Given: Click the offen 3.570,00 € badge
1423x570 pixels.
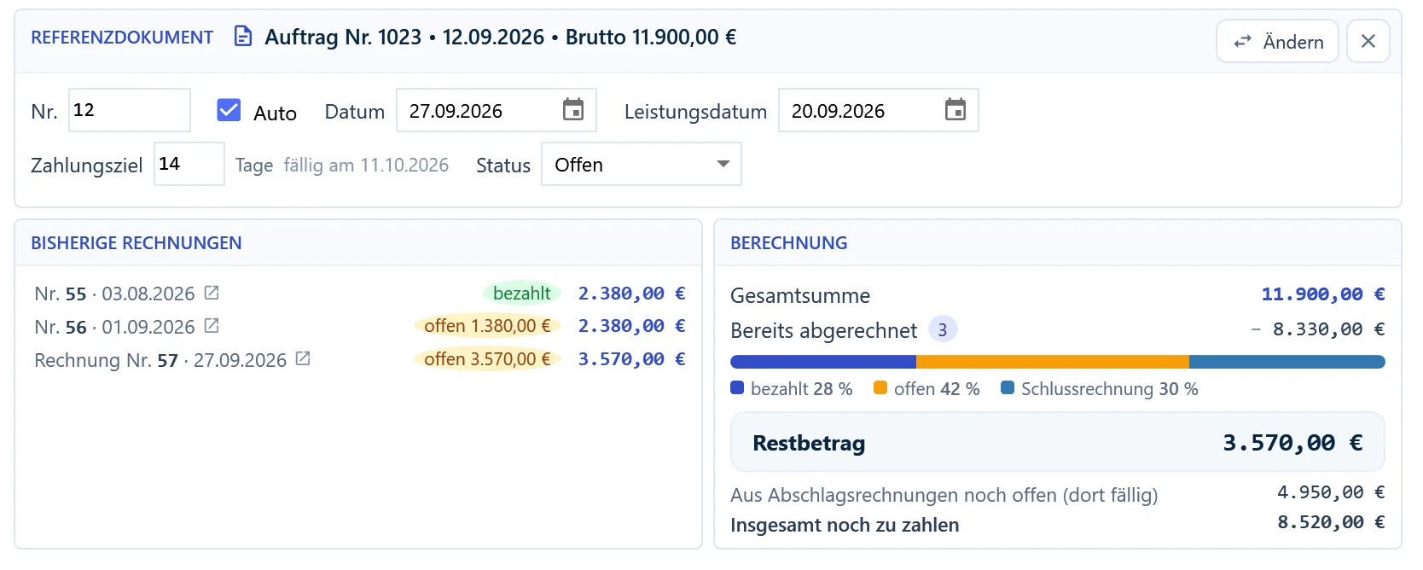Looking at the screenshot, I should pos(487,359).
